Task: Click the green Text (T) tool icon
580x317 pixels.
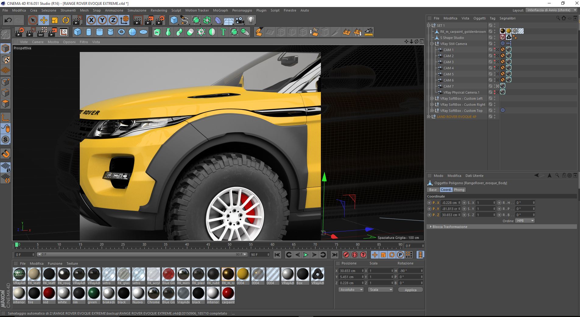Action: pyautogui.click(x=223, y=32)
